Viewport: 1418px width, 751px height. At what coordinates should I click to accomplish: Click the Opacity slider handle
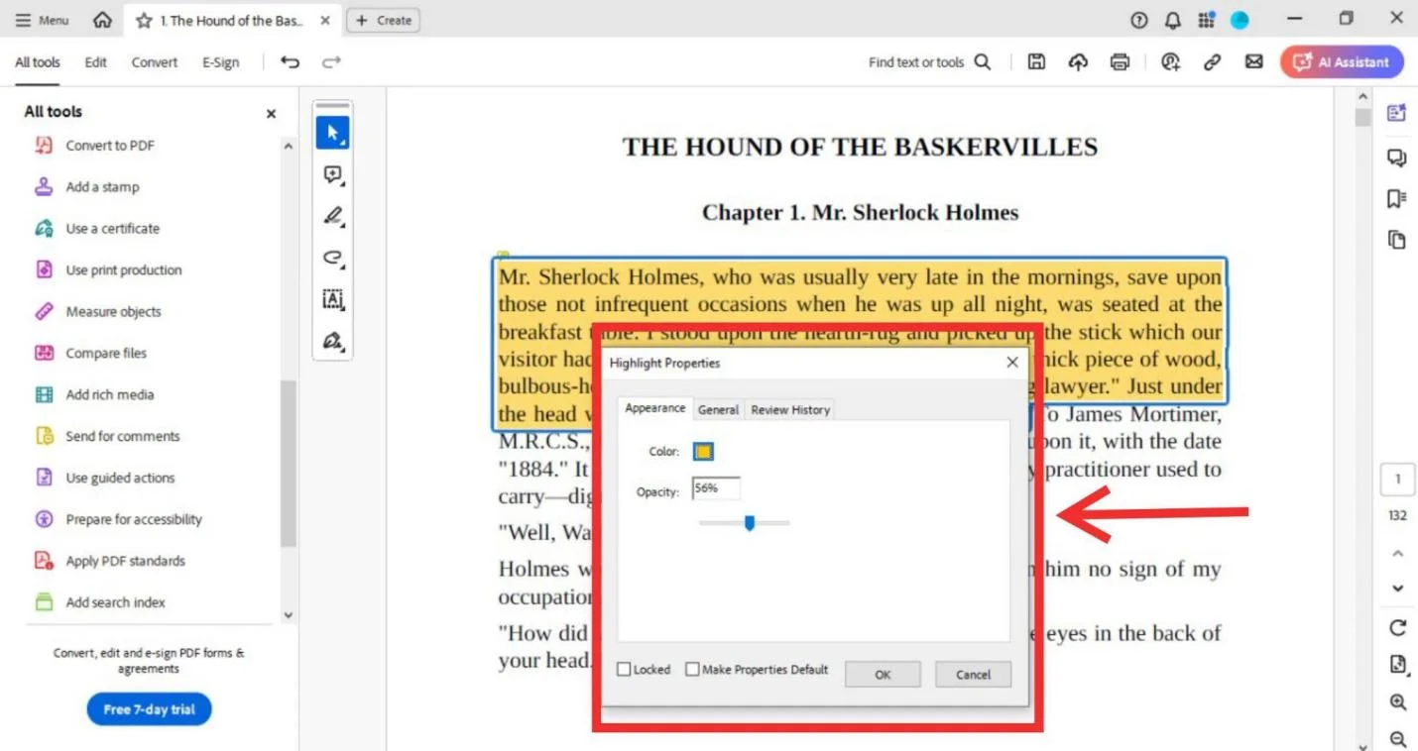[750, 522]
